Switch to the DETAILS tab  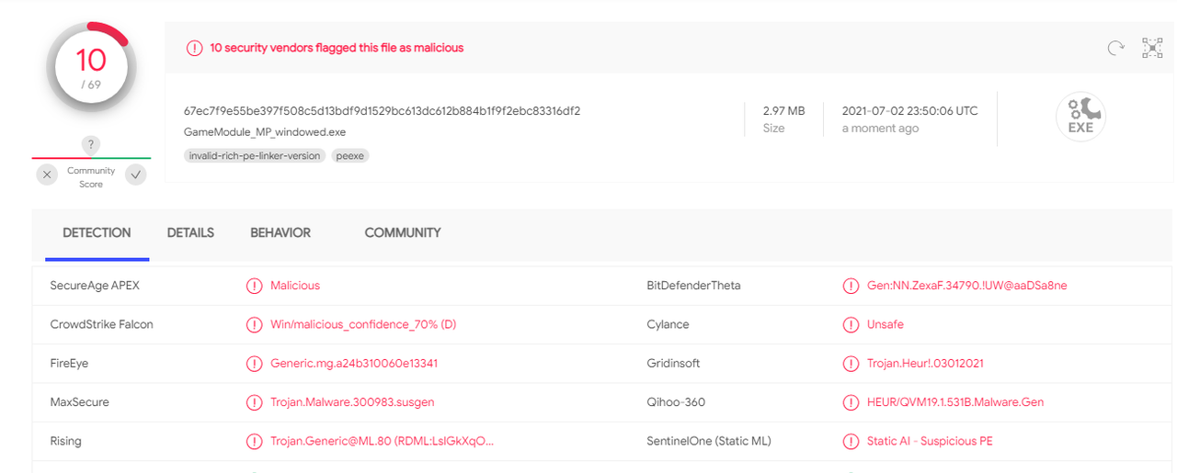coord(190,233)
